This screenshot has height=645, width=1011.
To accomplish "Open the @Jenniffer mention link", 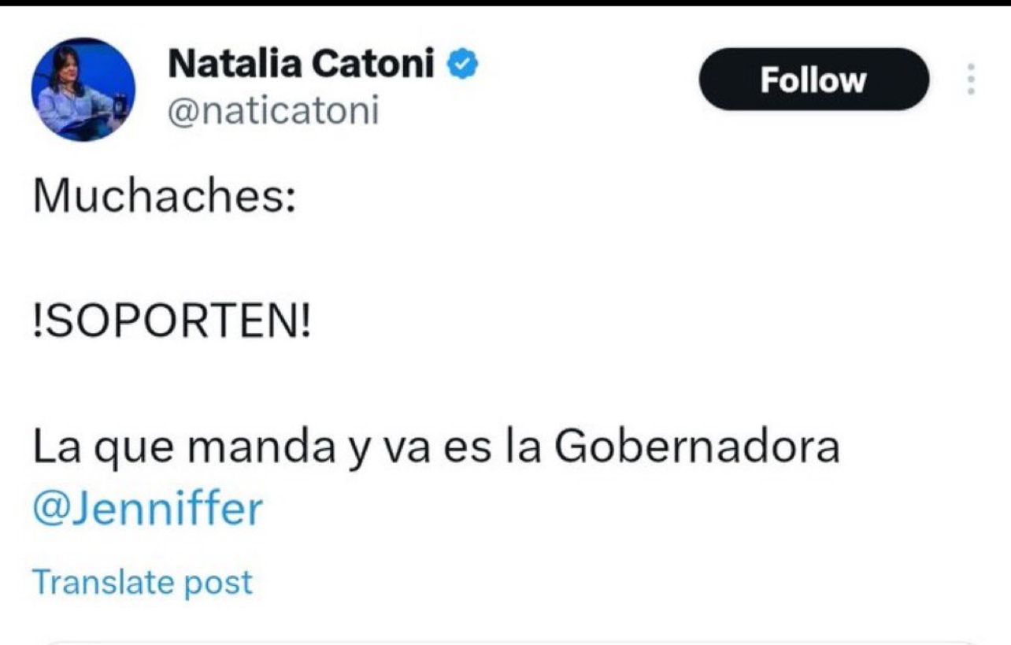I will (147, 510).
